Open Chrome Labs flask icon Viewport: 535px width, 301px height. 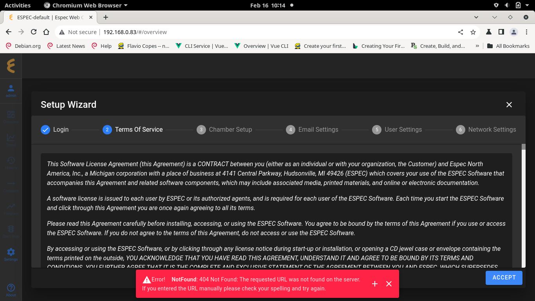[x=489, y=32]
